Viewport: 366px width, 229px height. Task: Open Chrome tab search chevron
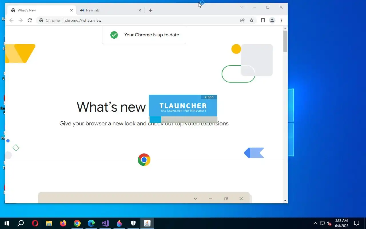tap(242, 7)
